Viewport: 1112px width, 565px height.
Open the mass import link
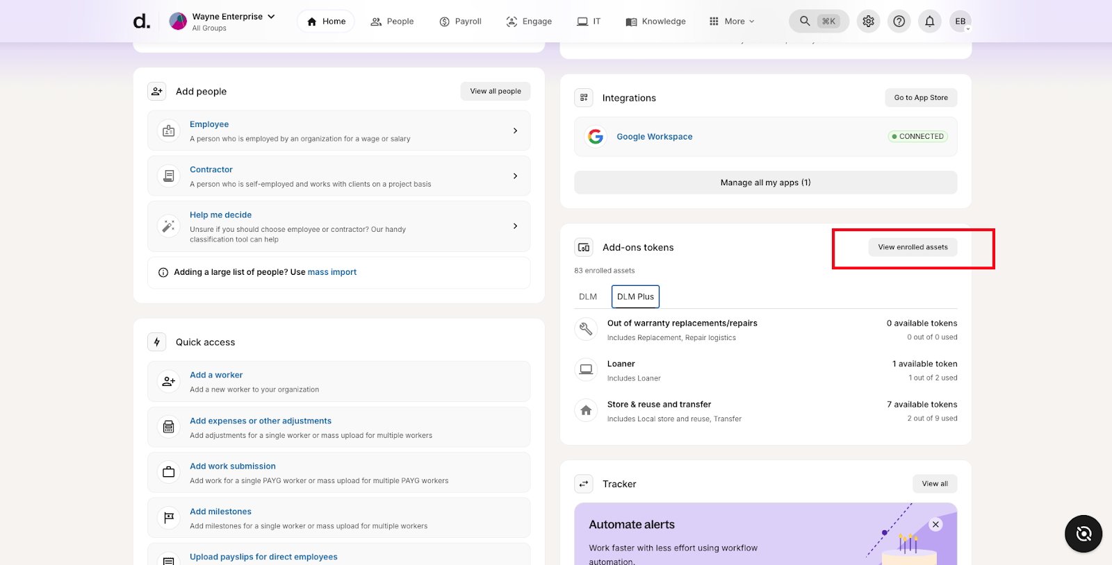[x=332, y=272]
